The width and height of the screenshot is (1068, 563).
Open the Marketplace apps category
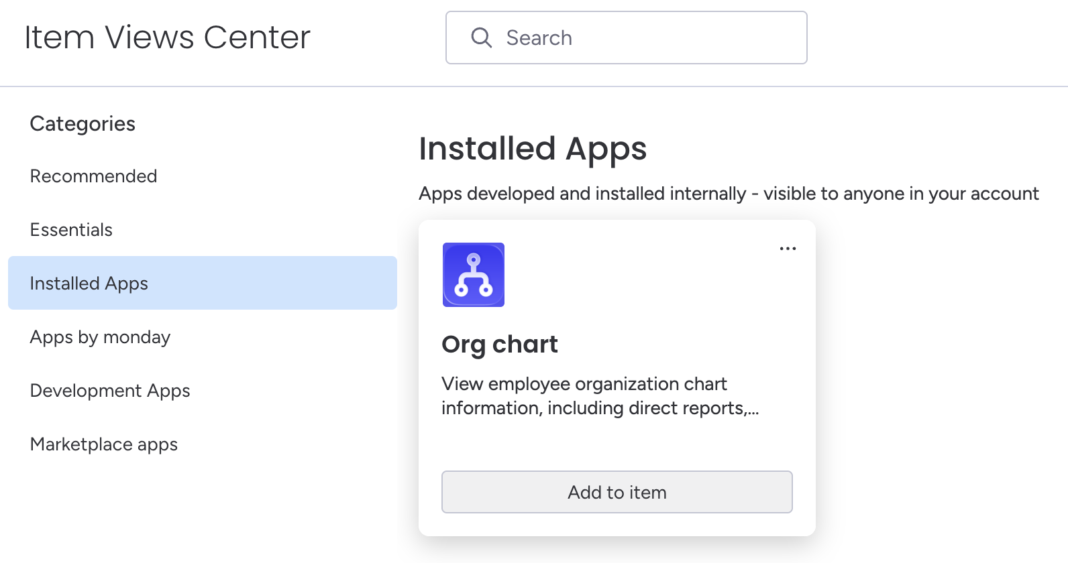(104, 444)
